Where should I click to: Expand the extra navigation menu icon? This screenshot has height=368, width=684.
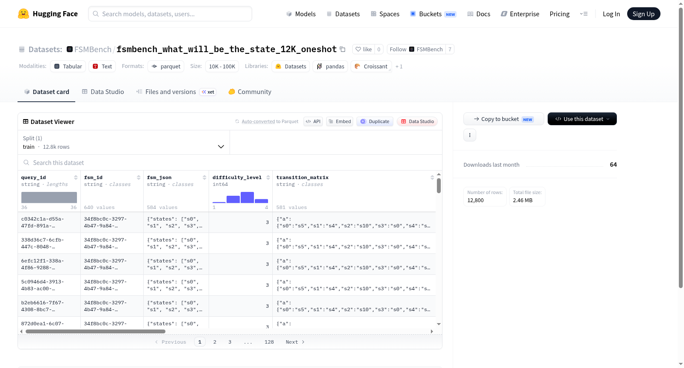[584, 14]
